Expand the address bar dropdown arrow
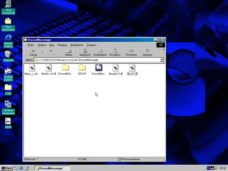 pos(162,60)
